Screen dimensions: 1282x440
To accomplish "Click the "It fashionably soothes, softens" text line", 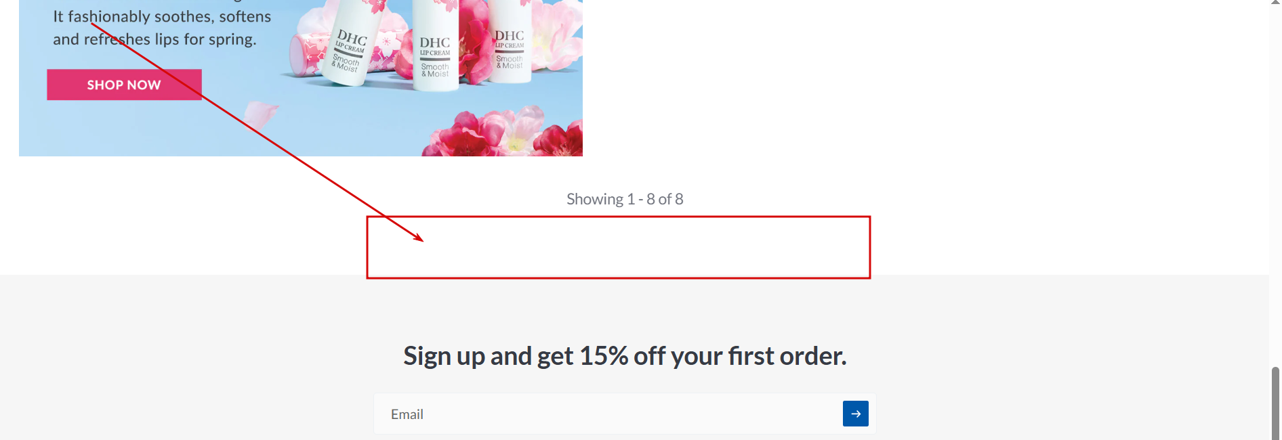I will pyautogui.click(x=162, y=16).
